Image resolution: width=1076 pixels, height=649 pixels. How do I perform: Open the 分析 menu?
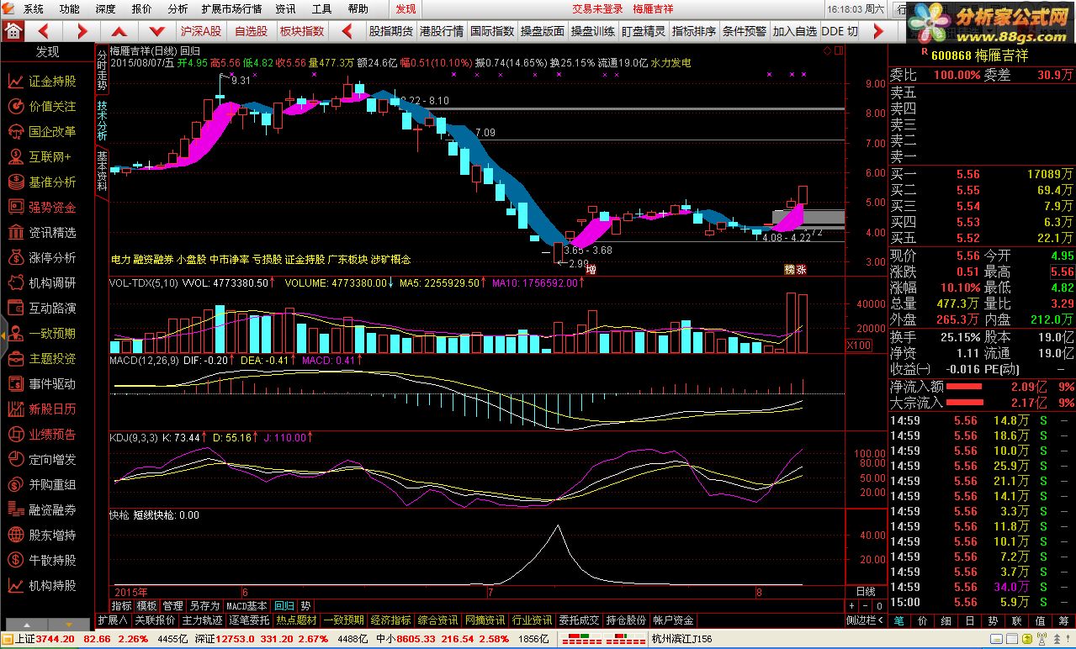tap(178, 9)
